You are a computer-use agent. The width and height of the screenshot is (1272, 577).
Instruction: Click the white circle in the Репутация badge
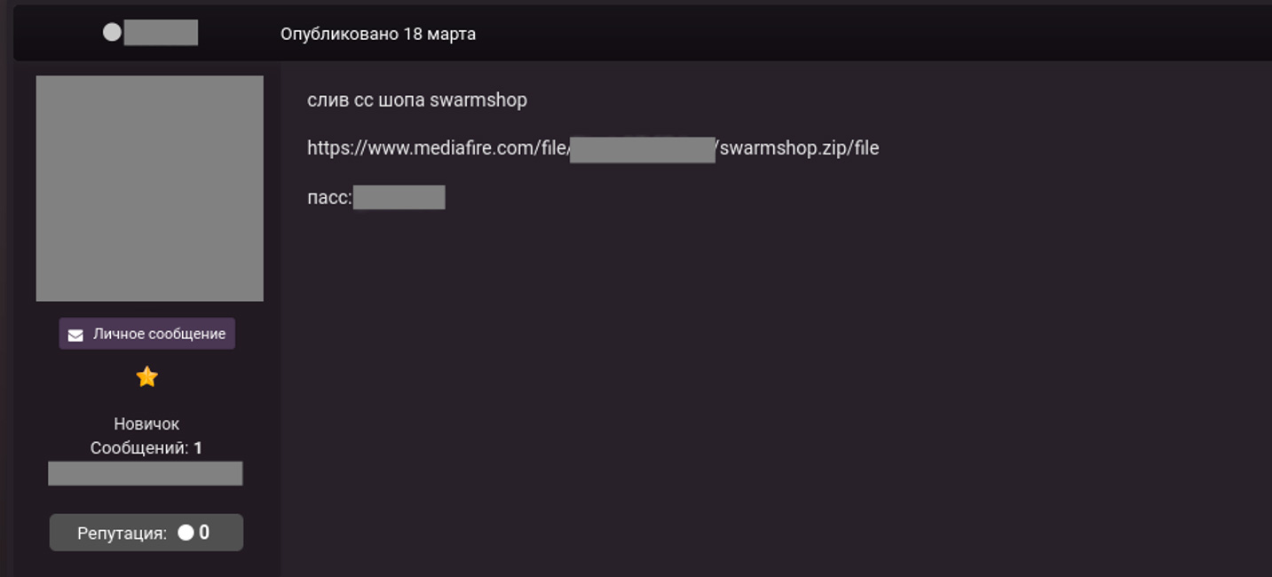tap(186, 533)
